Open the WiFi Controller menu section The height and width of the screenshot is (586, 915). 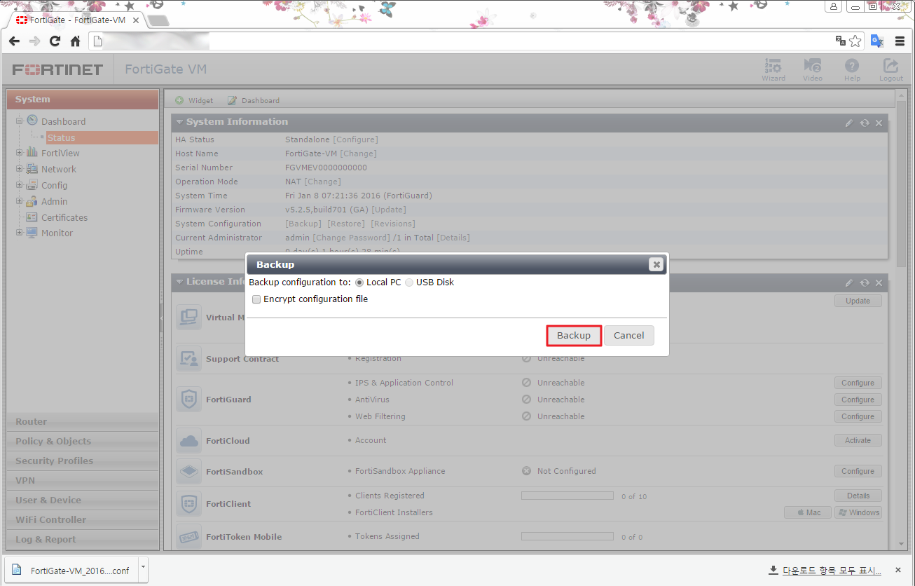[83, 519]
